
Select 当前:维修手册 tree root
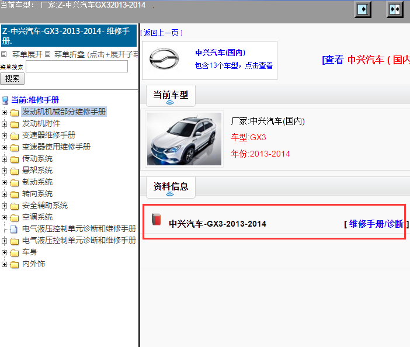click(x=35, y=100)
